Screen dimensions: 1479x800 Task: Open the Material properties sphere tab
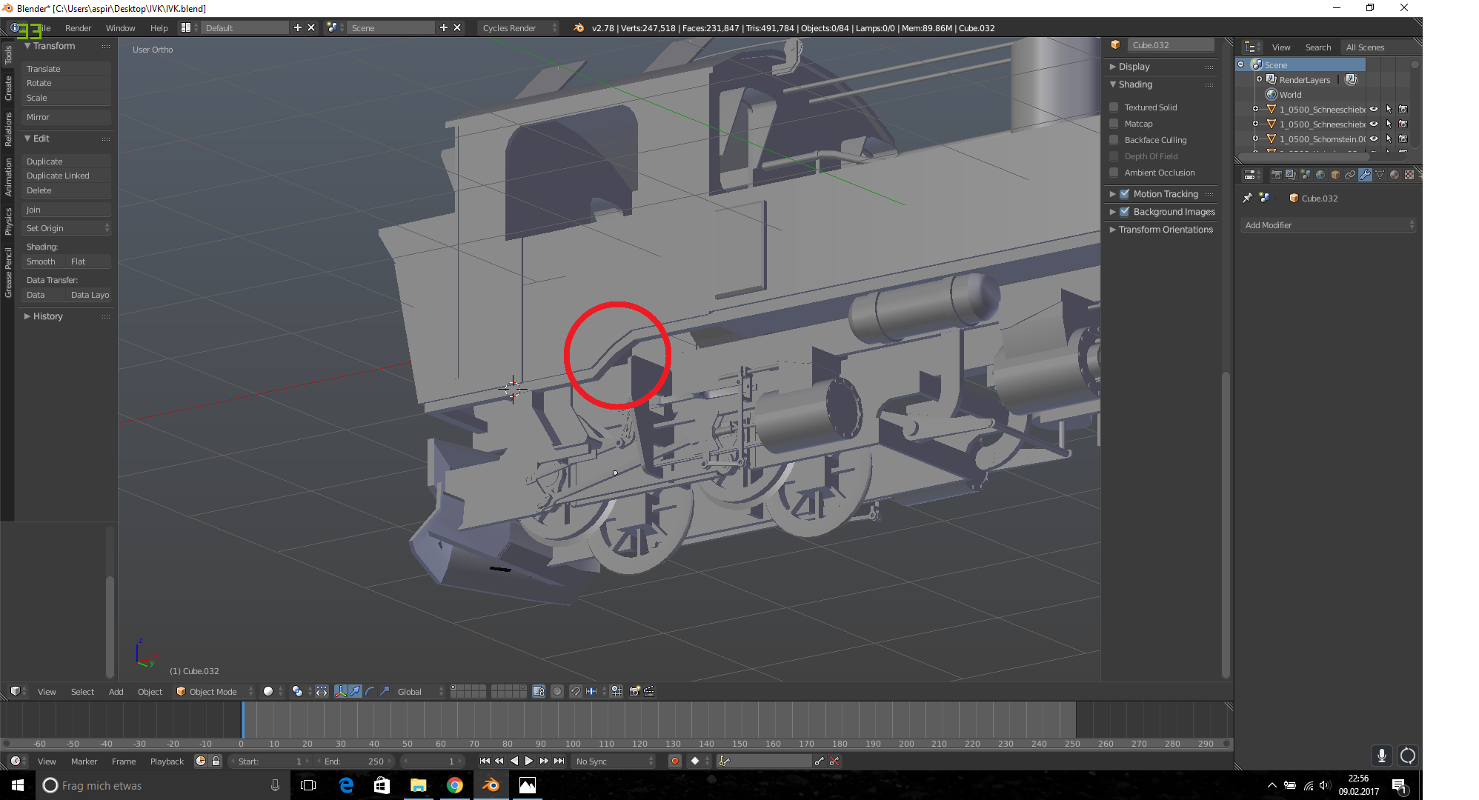coord(1395,175)
